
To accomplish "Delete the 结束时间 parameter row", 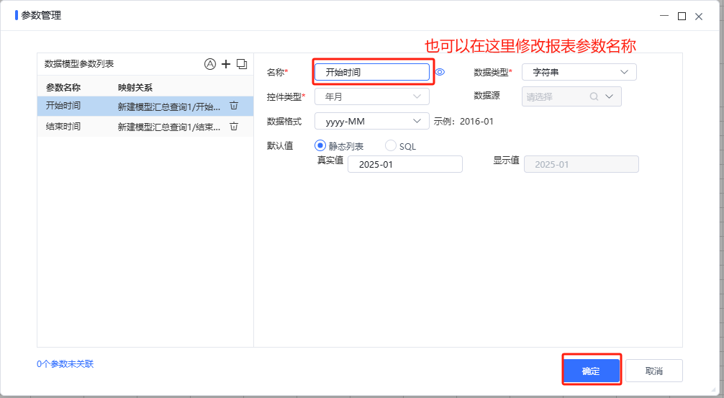I will (x=234, y=127).
